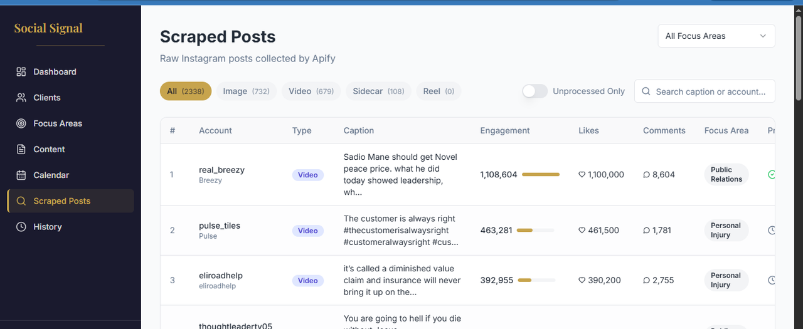The height and width of the screenshot is (329, 803).
Task: Open the Calendar section
Action: (70, 175)
